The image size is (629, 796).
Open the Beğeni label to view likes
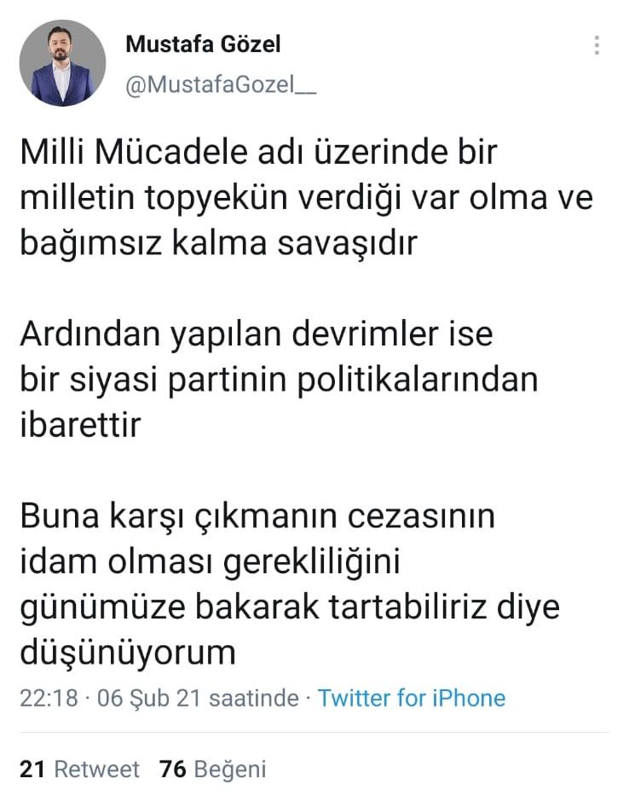(x=230, y=769)
